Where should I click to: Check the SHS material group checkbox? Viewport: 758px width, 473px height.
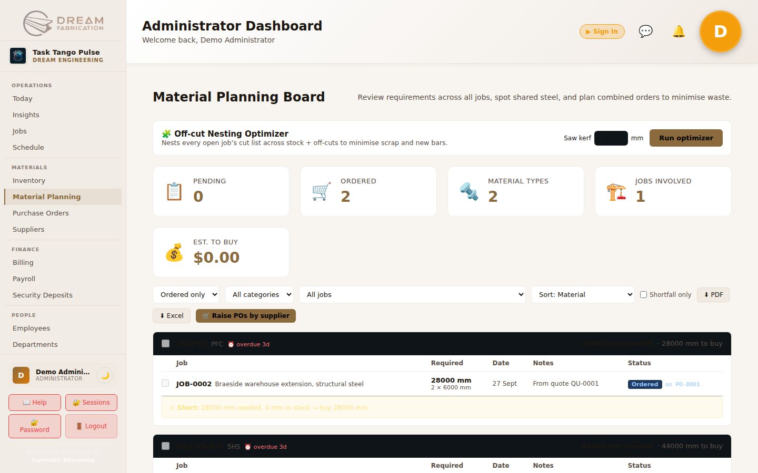[x=165, y=446]
